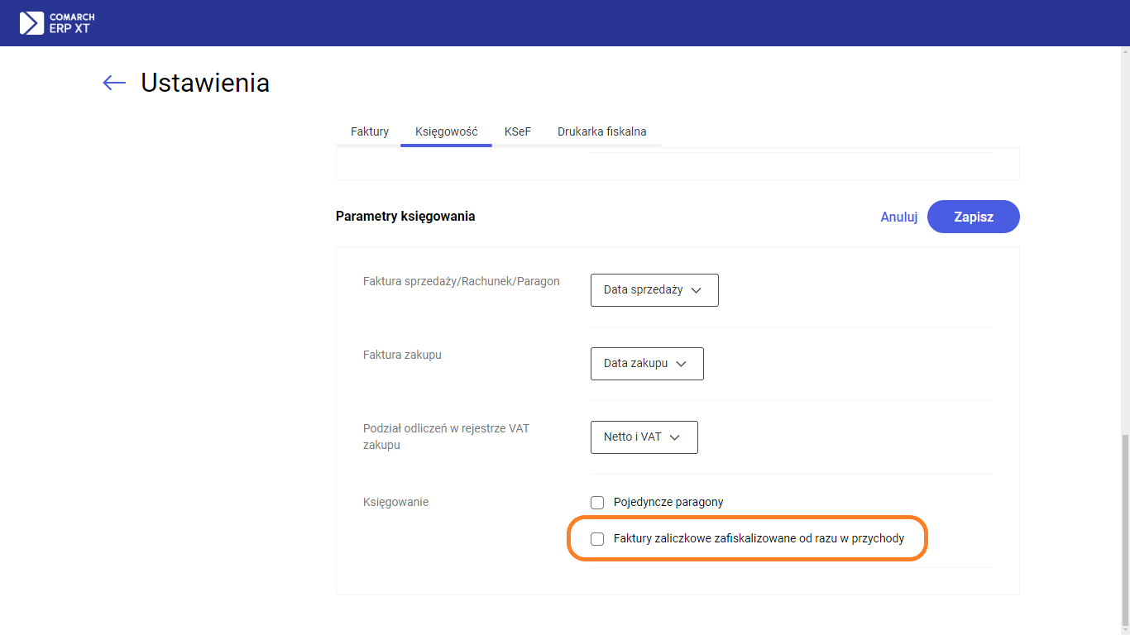
Task: Click the chevron beside Data zakupu
Action: (x=681, y=364)
